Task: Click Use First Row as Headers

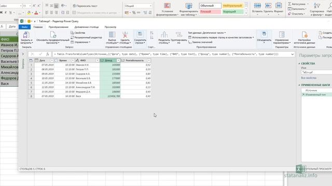Action: 221,37
